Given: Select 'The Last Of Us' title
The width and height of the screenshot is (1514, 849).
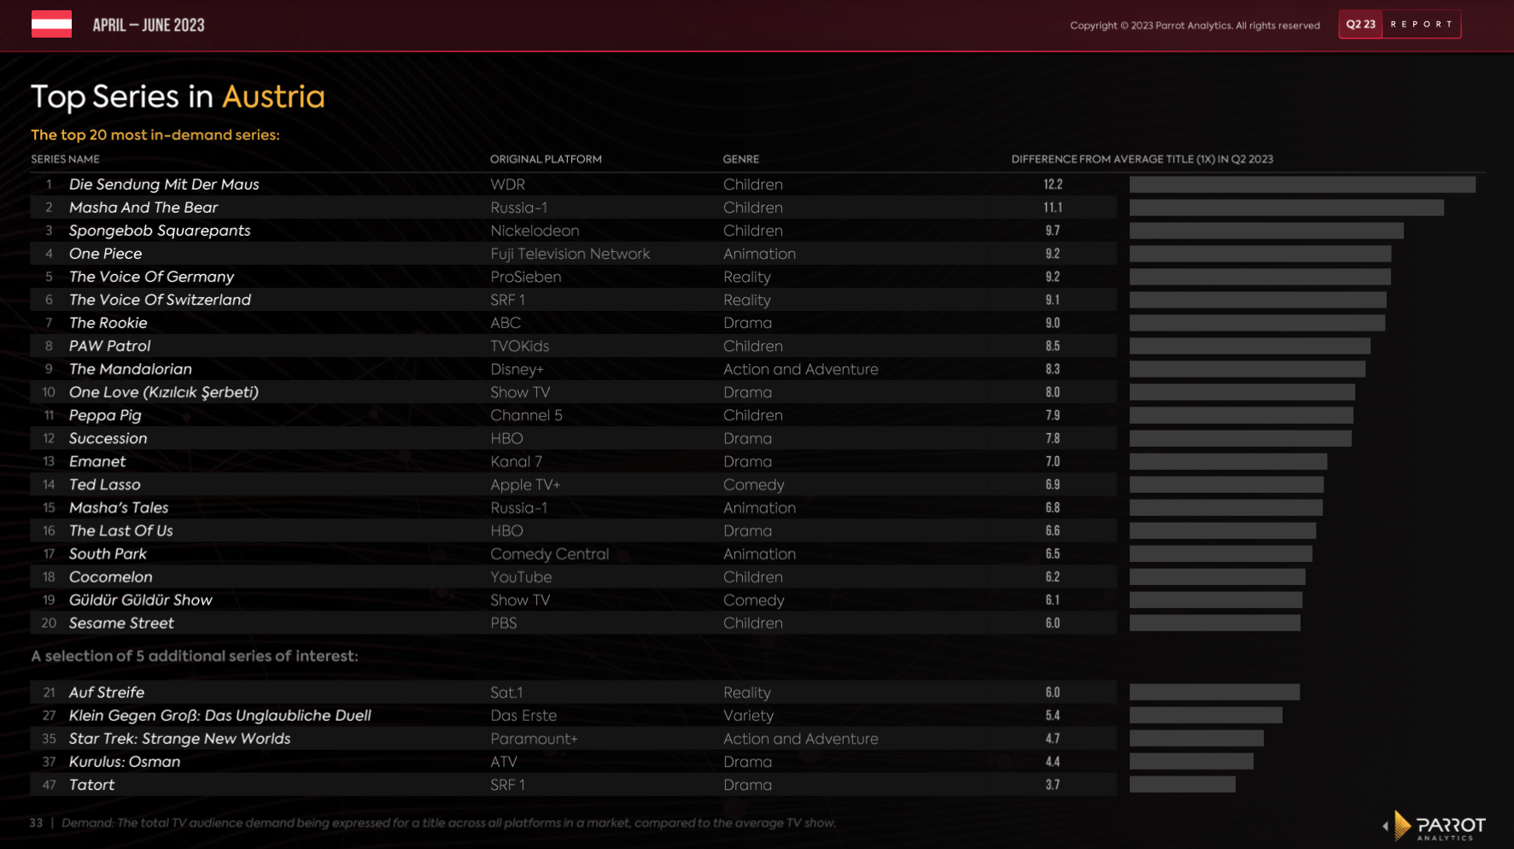Looking at the screenshot, I should pyautogui.click(x=121, y=530).
